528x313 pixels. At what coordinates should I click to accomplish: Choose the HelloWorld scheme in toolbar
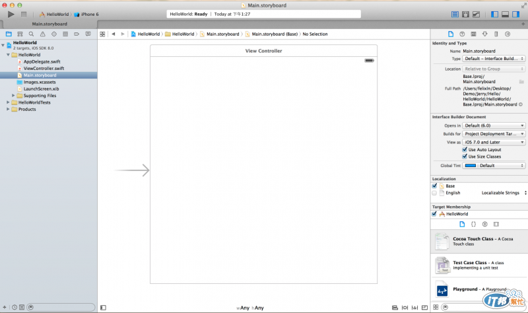(x=54, y=14)
